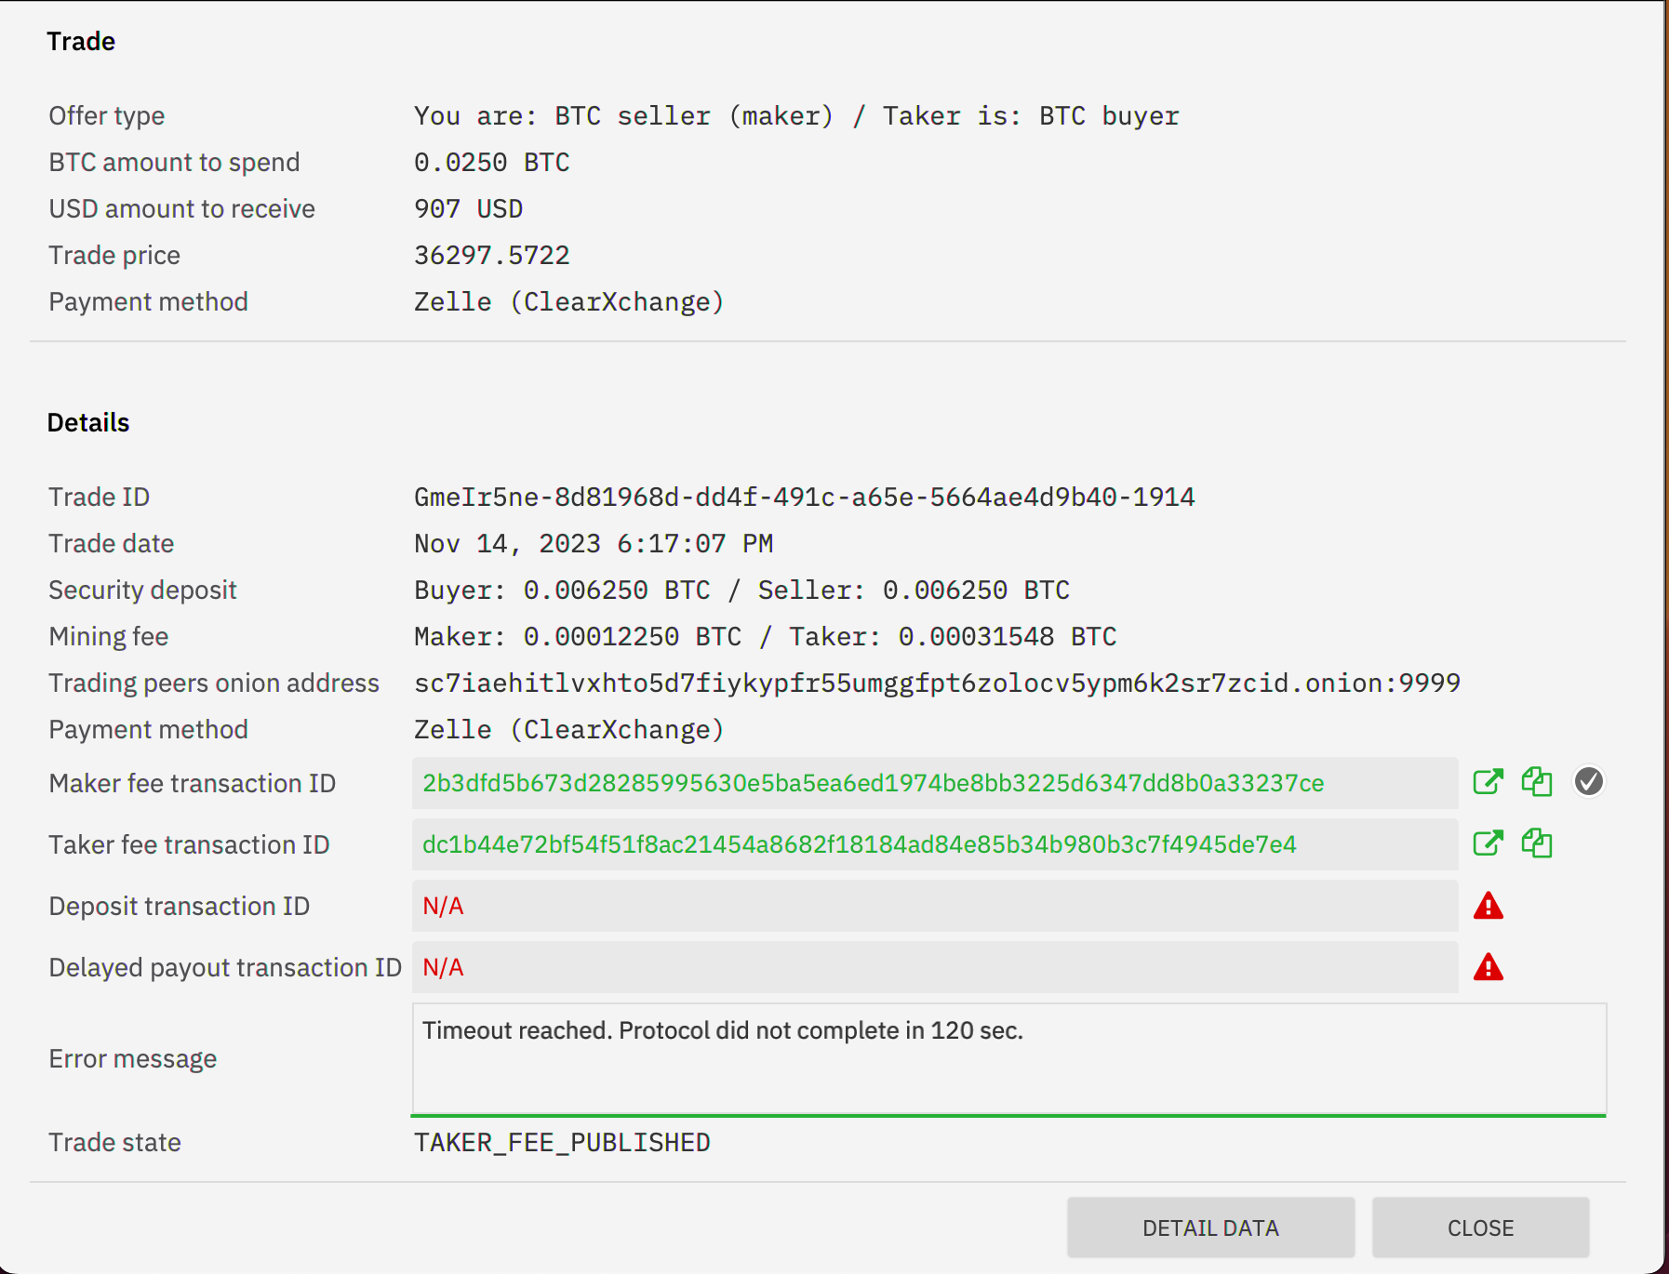Open taker fee transaction in block explorer
Viewport: 1669px width, 1274px height.
coord(1489,843)
